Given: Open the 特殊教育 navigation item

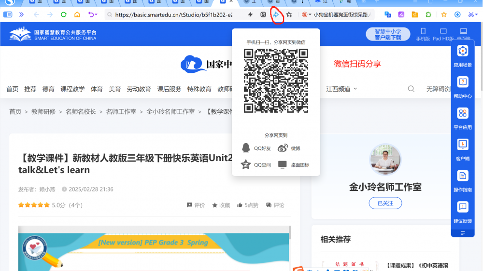Looking at the screenshot, I should tap(199, 89).
